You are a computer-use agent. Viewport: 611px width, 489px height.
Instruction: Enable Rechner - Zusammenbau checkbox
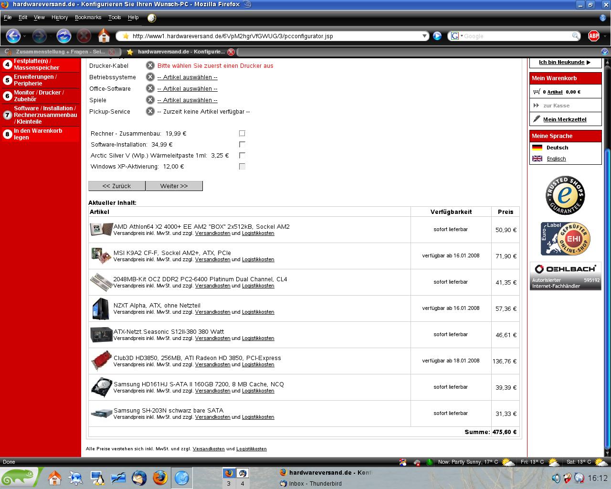point(242,134)
